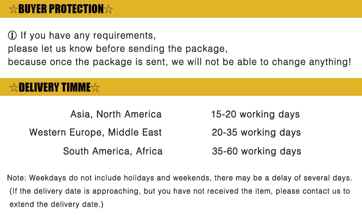Click the 'we will not be able to change' line

click(x=179, y=62)
